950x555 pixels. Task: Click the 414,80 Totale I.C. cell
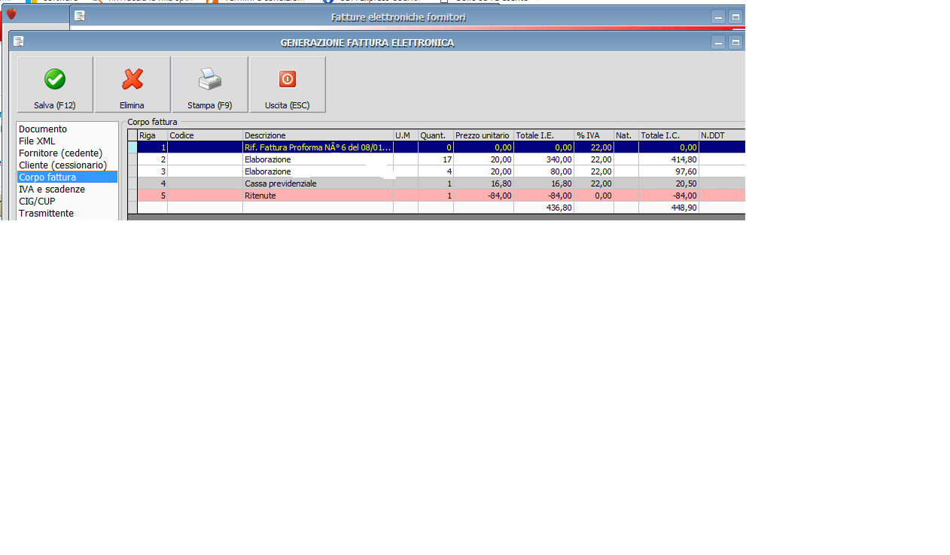[x=668, y=159]
